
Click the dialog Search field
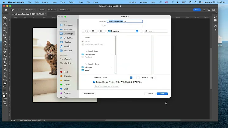pos(156,31)
